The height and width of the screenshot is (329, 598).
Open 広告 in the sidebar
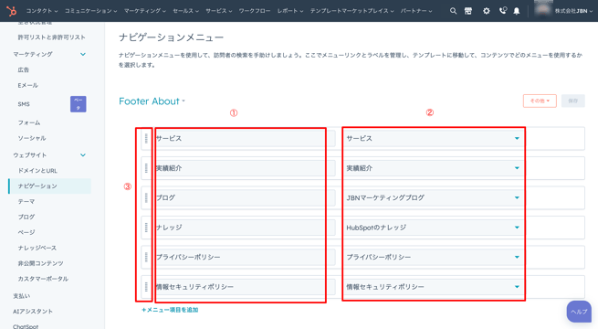tap(23, 69)
